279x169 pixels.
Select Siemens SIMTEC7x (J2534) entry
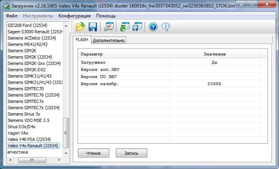pyautogui.click(x=33, y=108)
